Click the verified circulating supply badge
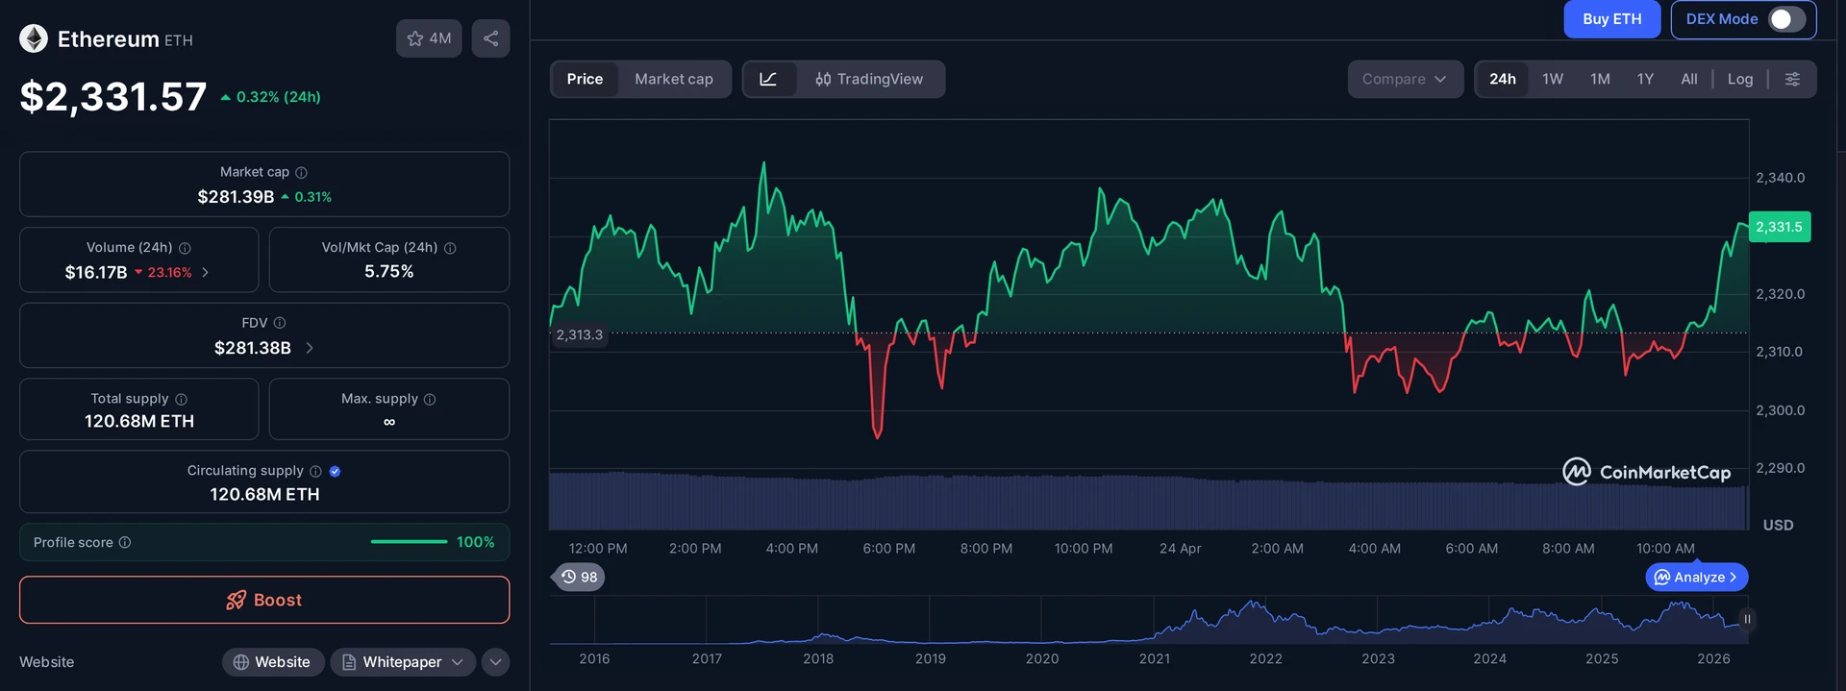 [335, 471]
